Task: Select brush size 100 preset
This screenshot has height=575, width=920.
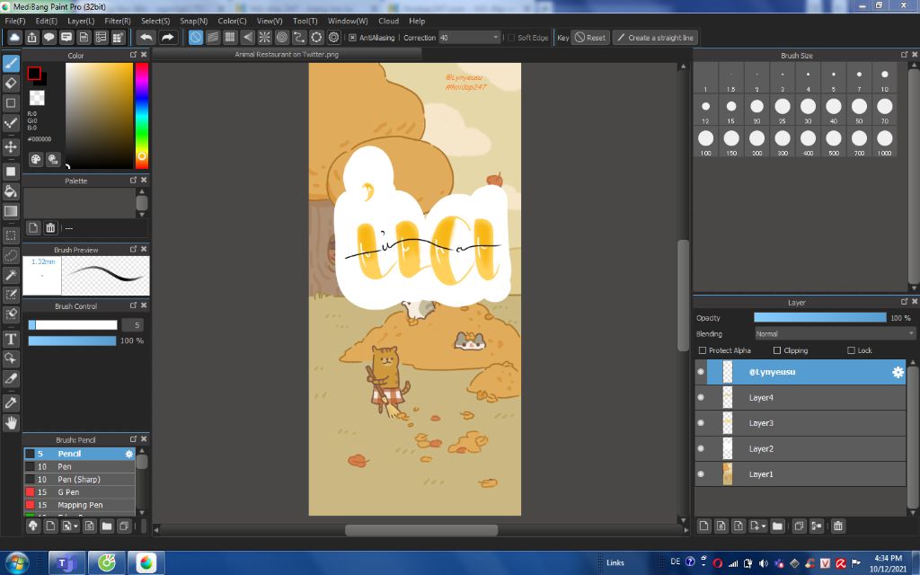Action: tap(705, 141)
